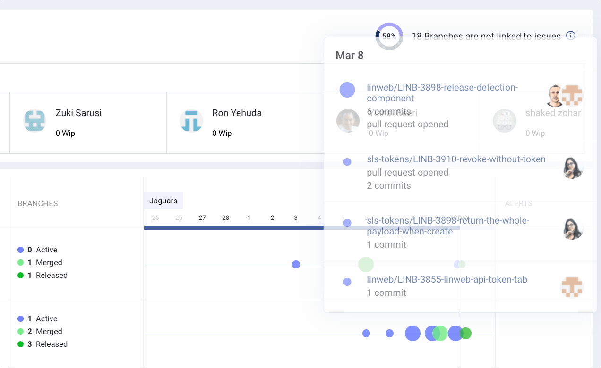The width and height of the screenshot is (601, 368).
Task: Click avatar on return-the-whole-payload row
Action: (x=573, y=228)
